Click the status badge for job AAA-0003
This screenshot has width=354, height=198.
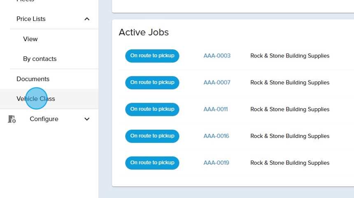(x=152, y=56)
